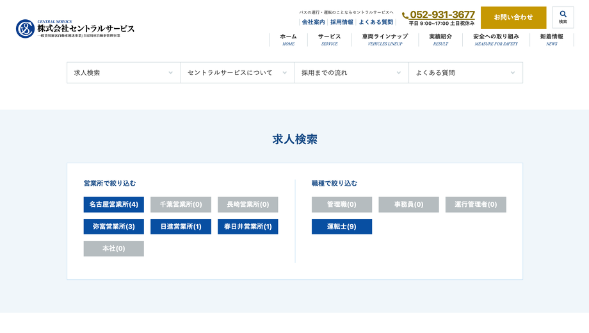Open the 採用までの流れ dropdown
Image resolution: width=589 pixels, height=333 pixels.
pos(351,73)
